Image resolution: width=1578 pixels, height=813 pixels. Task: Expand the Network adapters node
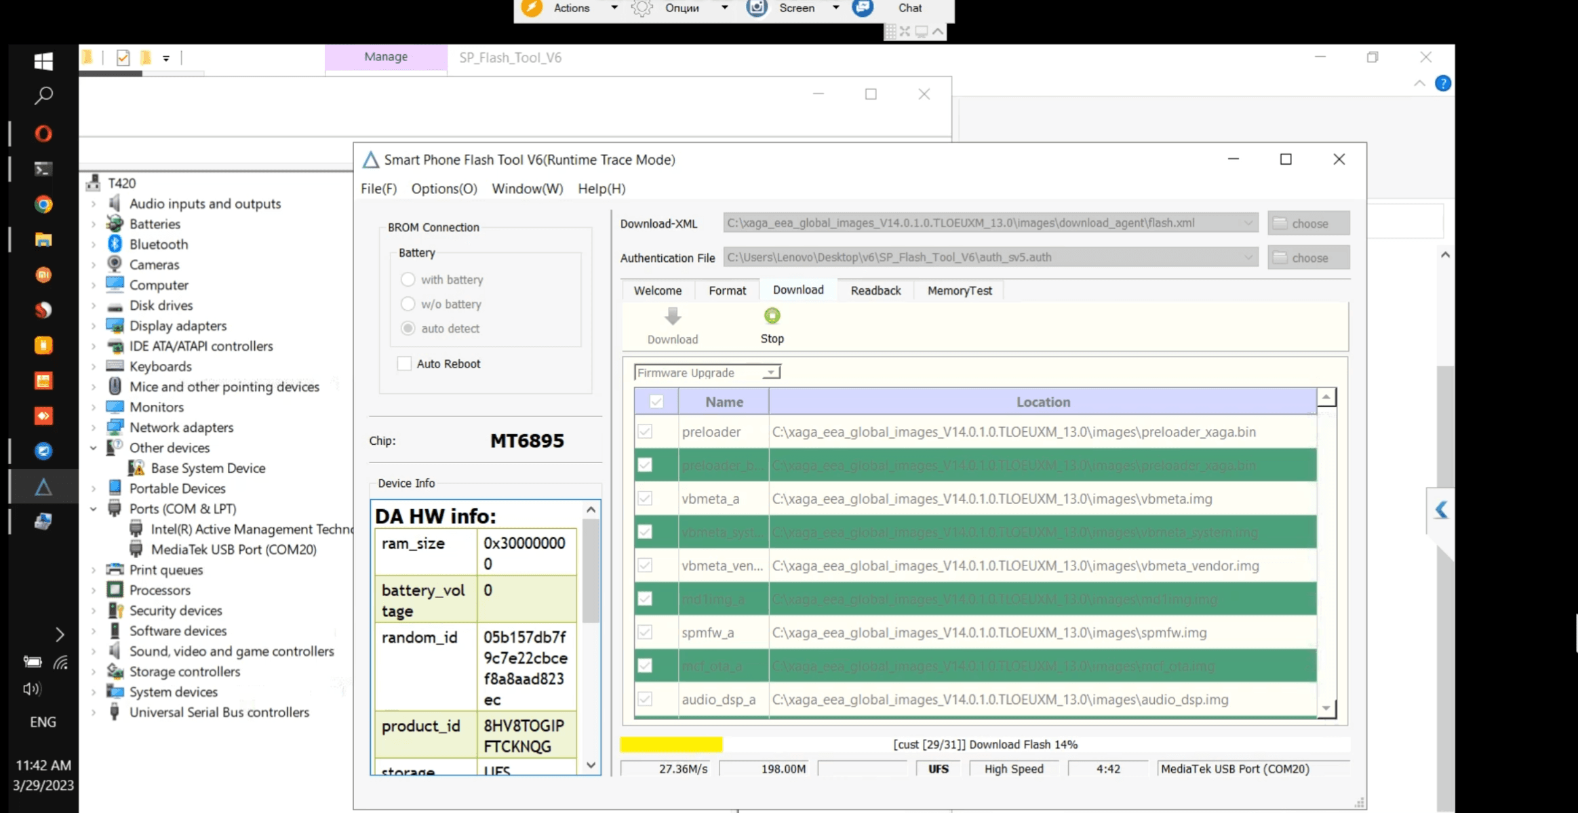[x=94, y=427]
